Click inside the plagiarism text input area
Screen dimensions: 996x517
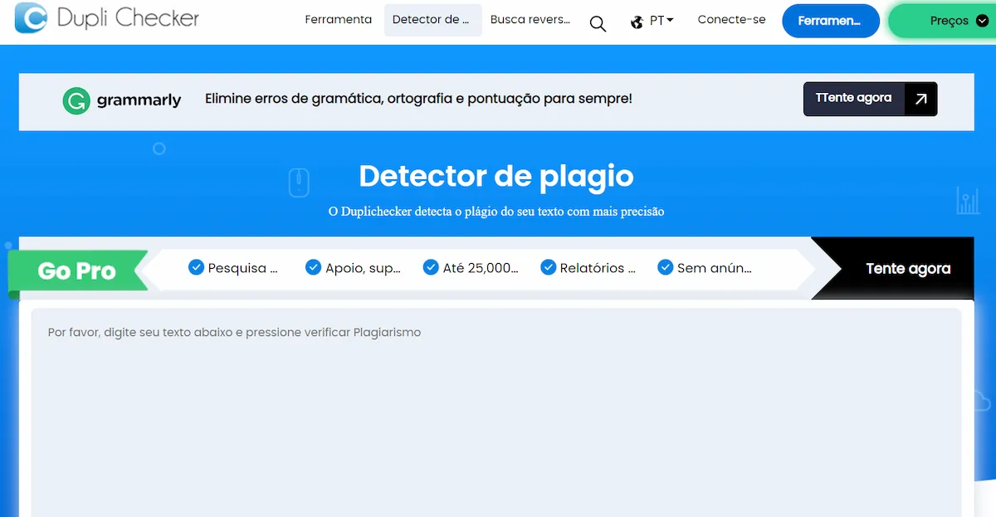click(x=496, y=412)
